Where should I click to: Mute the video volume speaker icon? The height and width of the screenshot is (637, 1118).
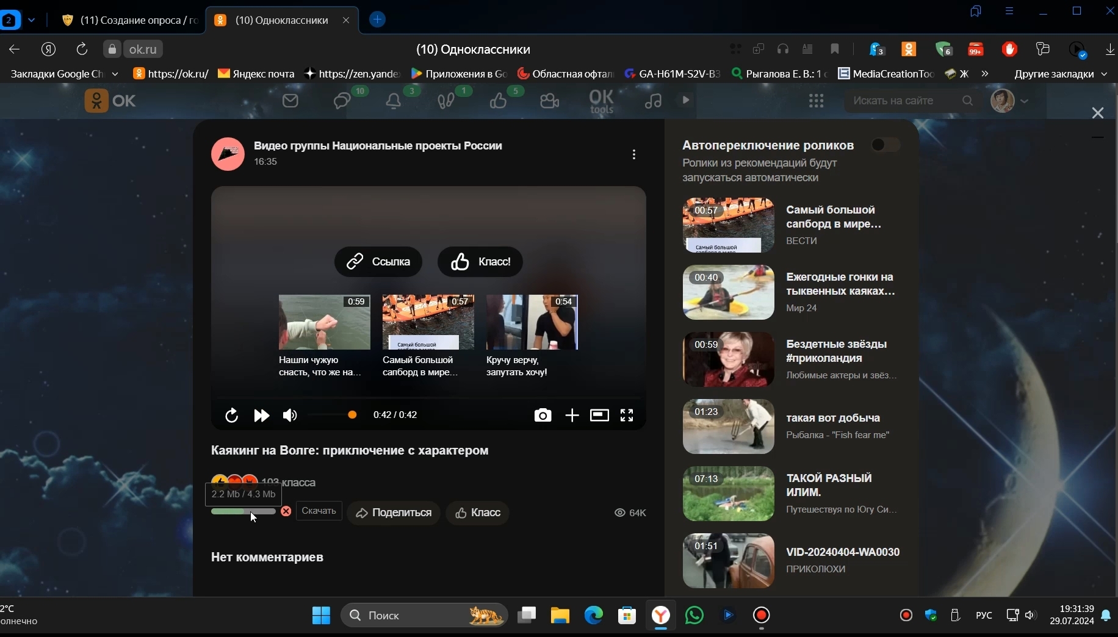[x=290, y=416]
